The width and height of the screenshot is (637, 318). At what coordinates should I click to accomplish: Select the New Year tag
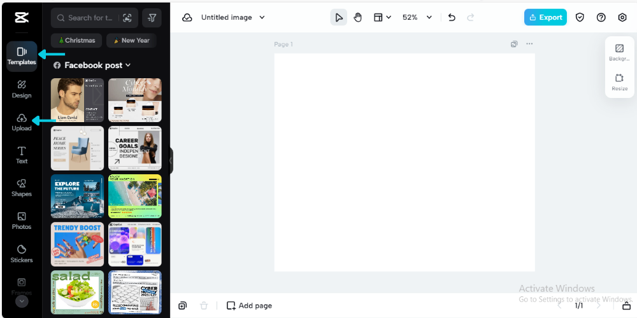pos(131,41)
